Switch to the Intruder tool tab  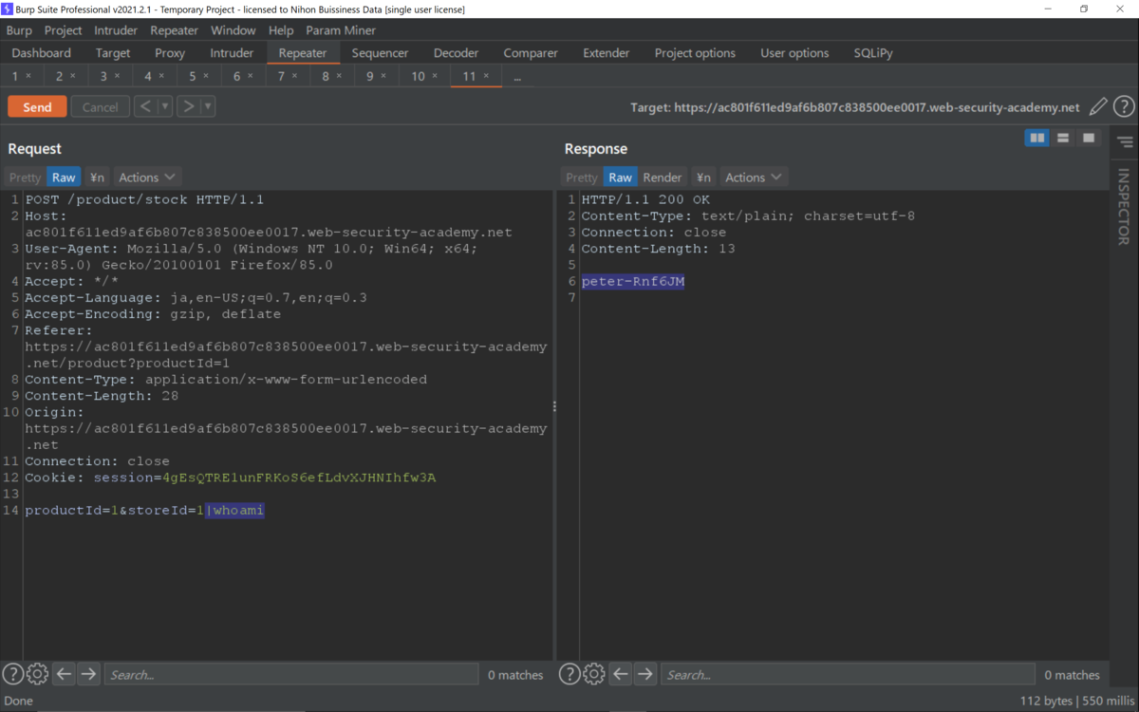pos(232,53)
